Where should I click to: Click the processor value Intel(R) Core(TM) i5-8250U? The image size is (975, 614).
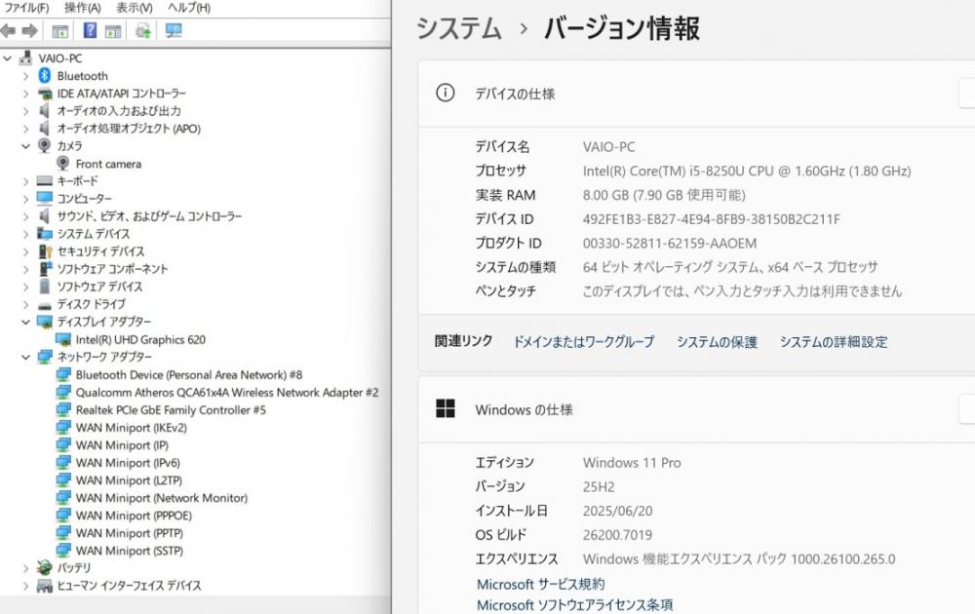pyautogui.click(x=747, y=171)
